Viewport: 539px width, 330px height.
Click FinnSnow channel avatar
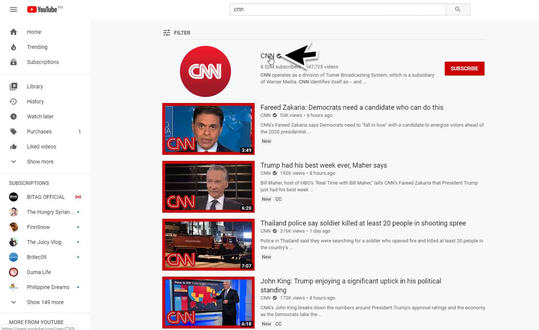14,227
